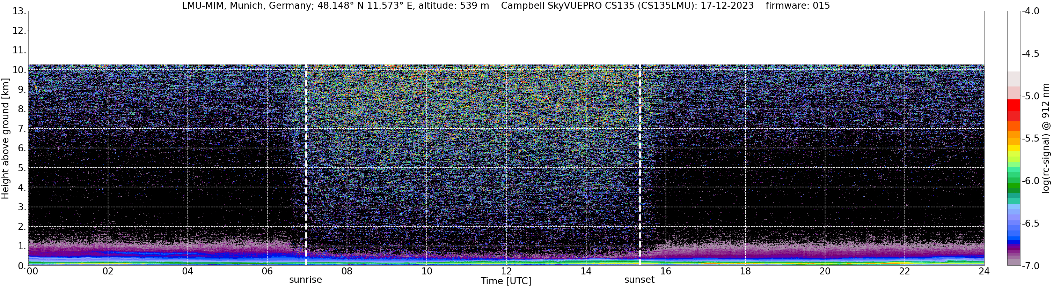Image resolution: width=1053 pixels, height=288 pixels.
Task: Click the time axis tick '08'
Action: pyautogui.click(x=347, y=271)
